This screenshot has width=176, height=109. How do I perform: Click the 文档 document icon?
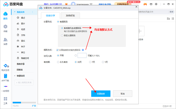[x=18, y=35]
